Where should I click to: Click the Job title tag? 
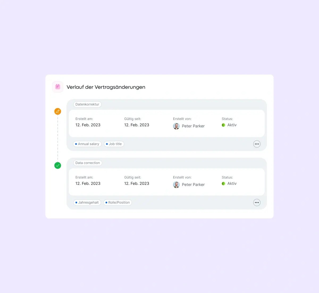[x=114, y=144]
